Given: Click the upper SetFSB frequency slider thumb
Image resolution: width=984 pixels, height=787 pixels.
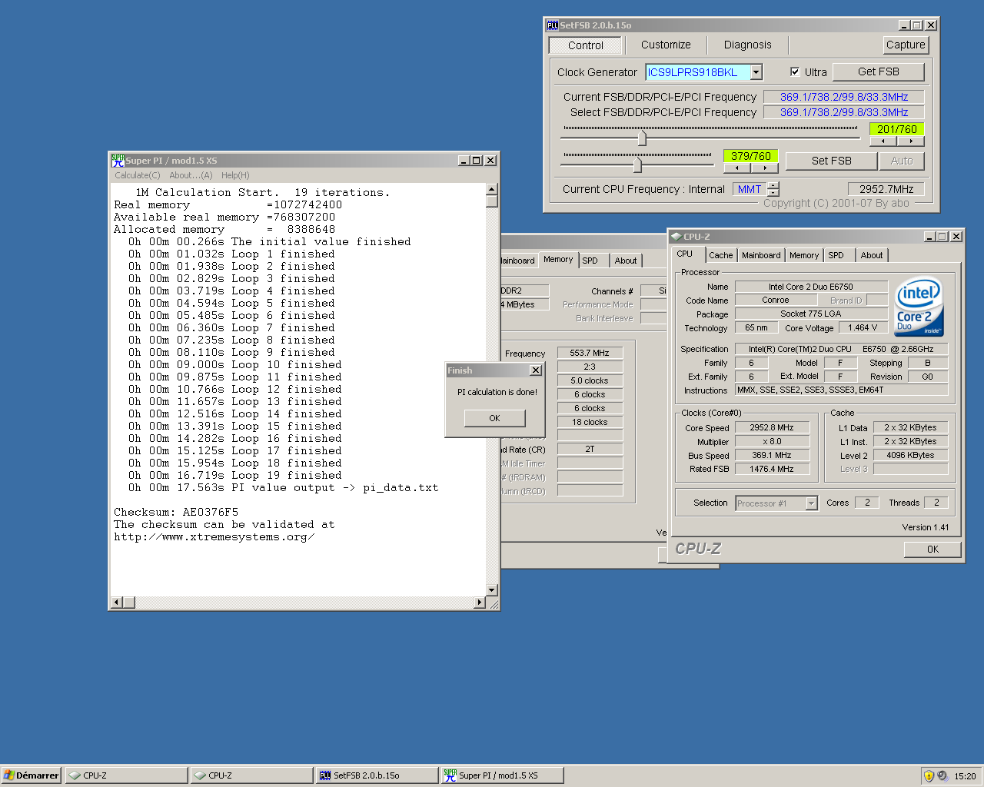Looking at the screenshot, I should [642, 138].
